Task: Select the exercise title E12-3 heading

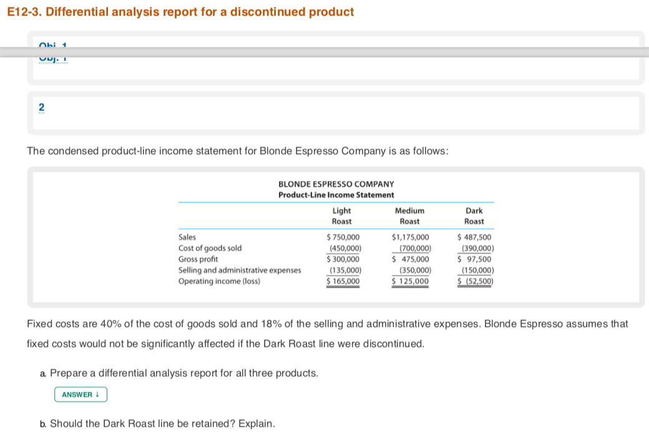Action: pos(180,12)
